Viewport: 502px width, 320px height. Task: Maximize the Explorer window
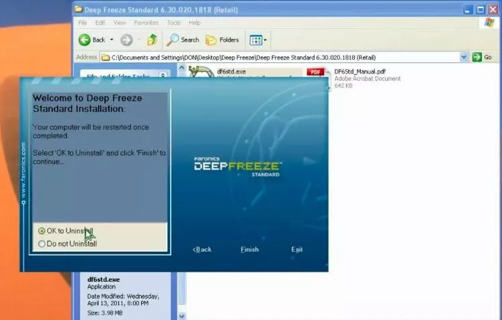tap(480, 10)
